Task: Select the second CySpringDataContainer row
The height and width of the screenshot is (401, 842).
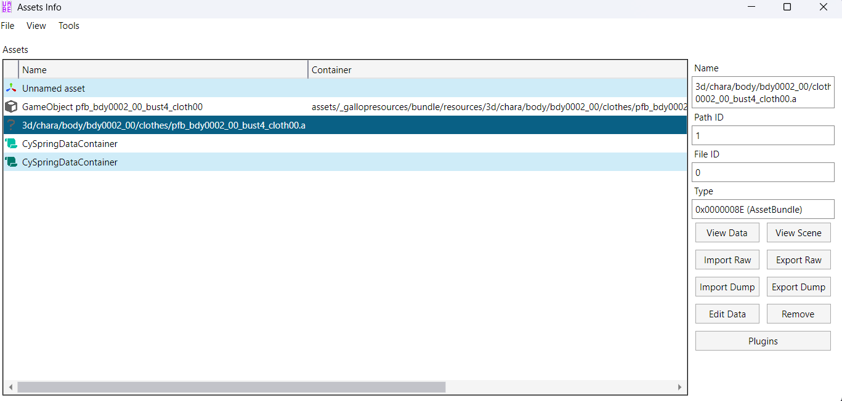Action: click(345, 162)
